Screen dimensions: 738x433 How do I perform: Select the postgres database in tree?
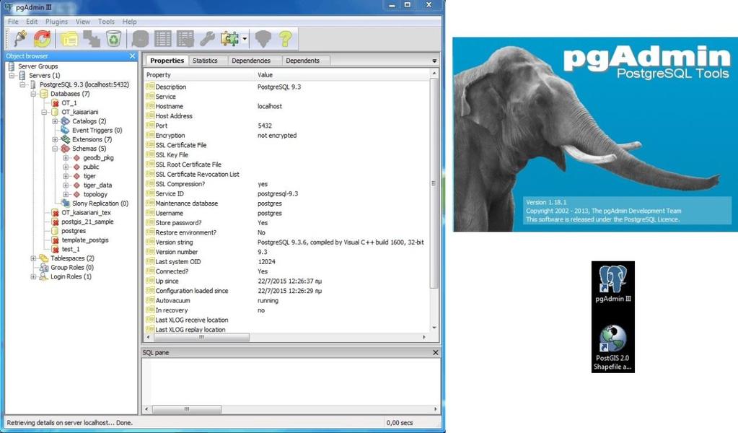click(x=74, y=231)
